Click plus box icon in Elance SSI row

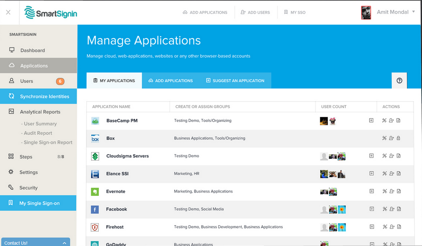tap(372, 173)
